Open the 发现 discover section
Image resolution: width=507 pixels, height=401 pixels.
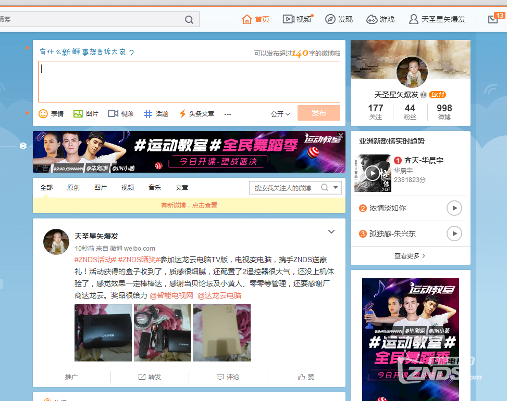(339, 19)
